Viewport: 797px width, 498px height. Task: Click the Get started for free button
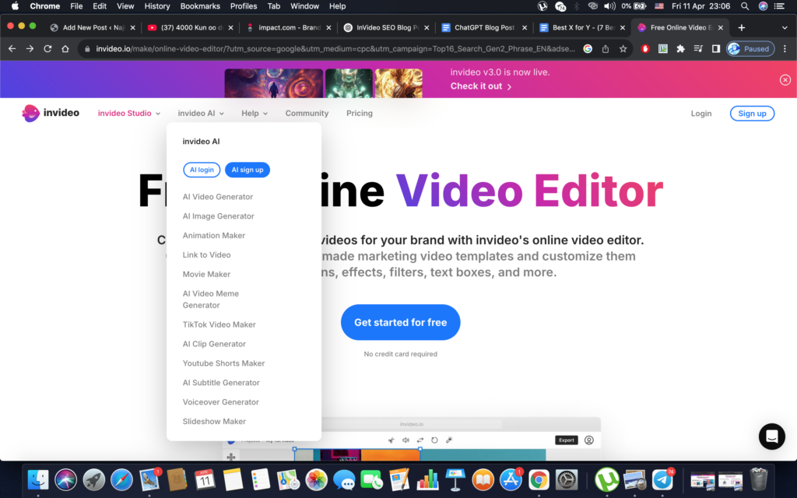pyautogui.click(x=400, y=321)
